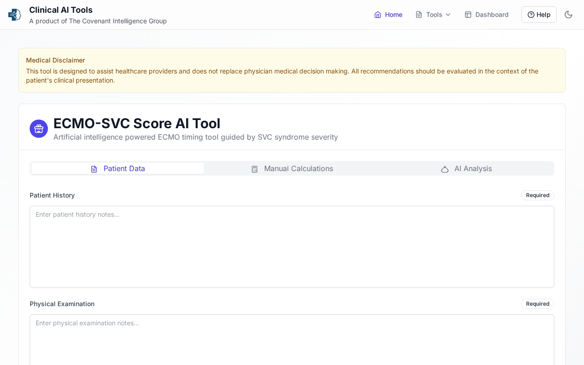This screenshot has height=365, width=584.
Task: Click the Home house icon
Action: [x=378, y=15]
